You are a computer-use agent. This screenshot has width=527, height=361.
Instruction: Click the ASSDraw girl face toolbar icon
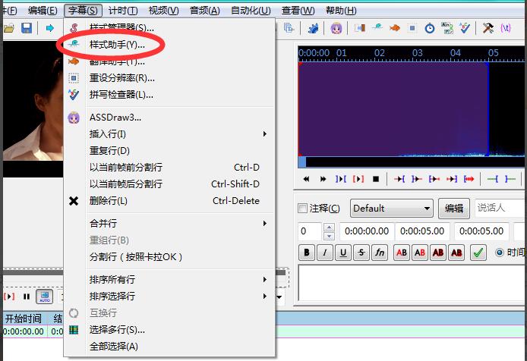click(336, 28)
